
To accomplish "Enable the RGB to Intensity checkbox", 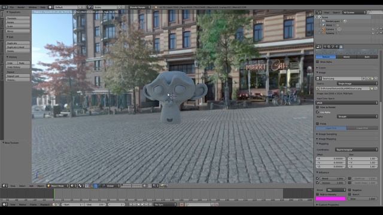I will tap(318, 194).
